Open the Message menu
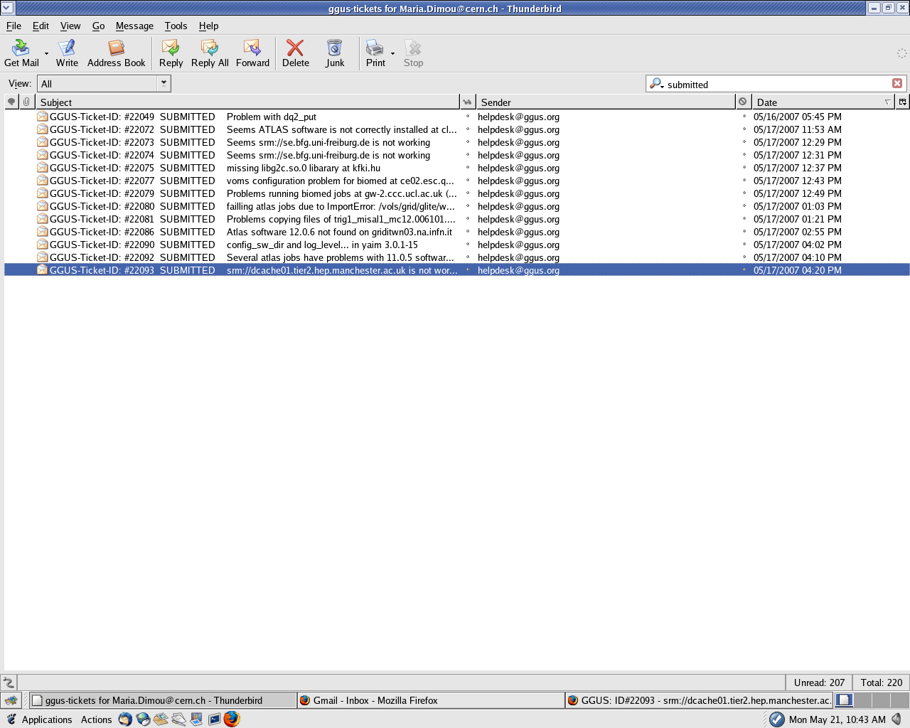The height and width of the screenshot is (728, 910). click(x=134, y=26)
